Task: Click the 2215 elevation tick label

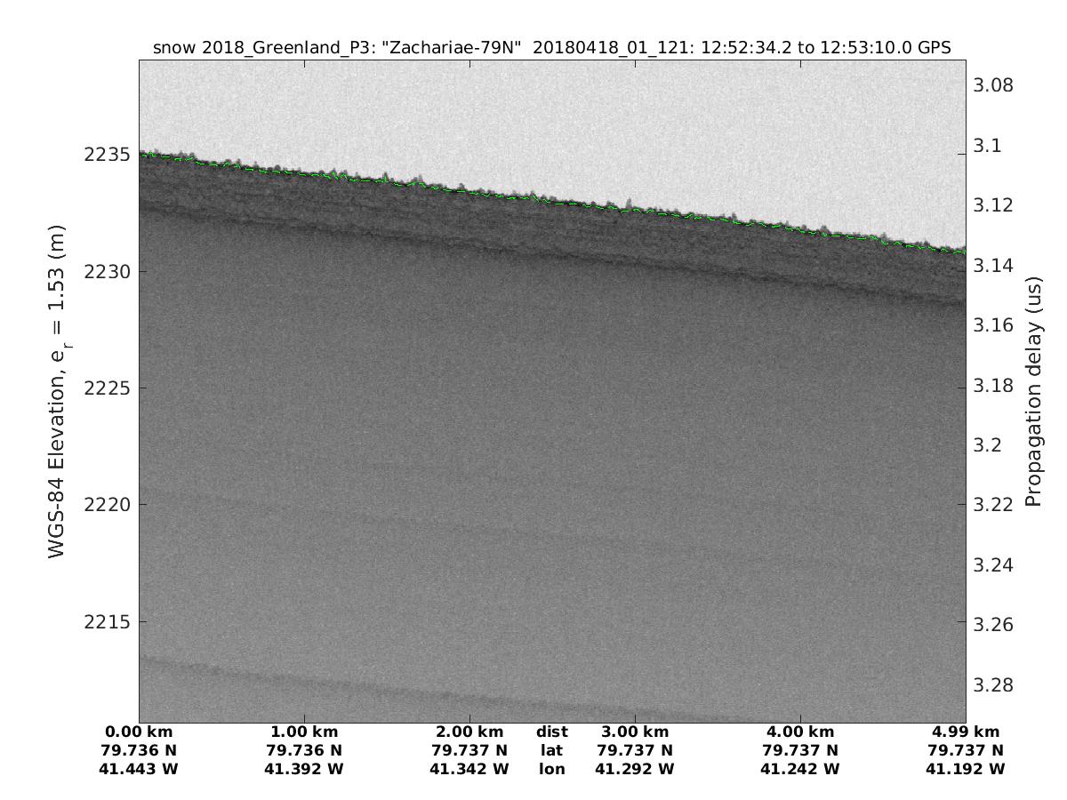Action: (109, 621)
